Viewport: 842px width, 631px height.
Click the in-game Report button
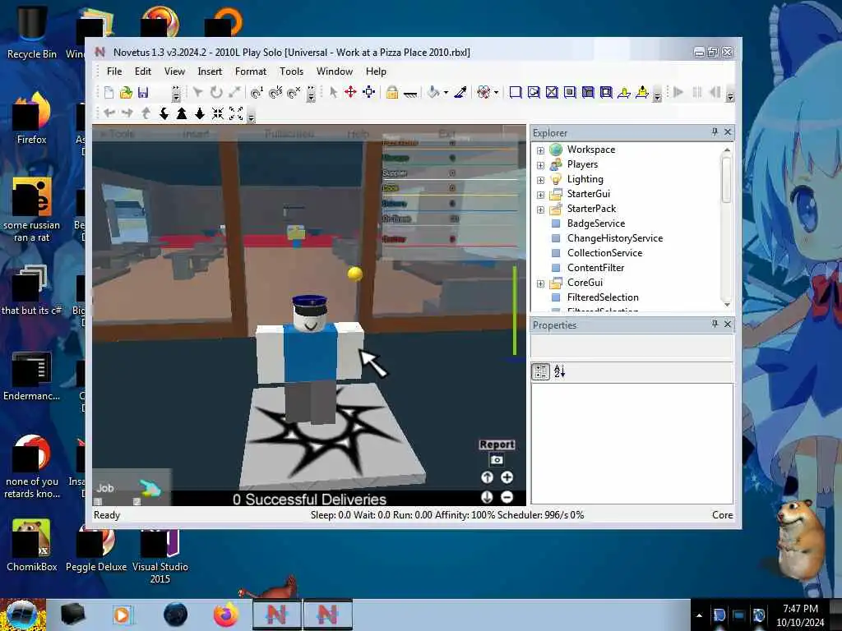point(497,444)
